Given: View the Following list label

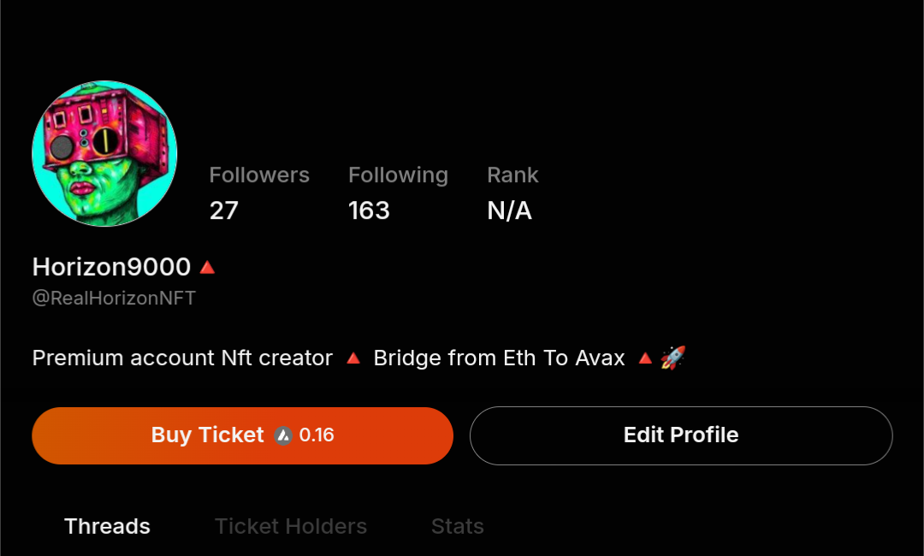Looking at the screenshot, I should click(398, 175).
